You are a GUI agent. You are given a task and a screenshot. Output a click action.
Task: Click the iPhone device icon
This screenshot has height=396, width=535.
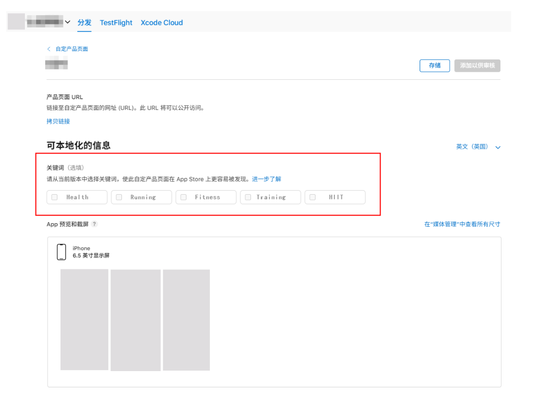coord(61,252)
